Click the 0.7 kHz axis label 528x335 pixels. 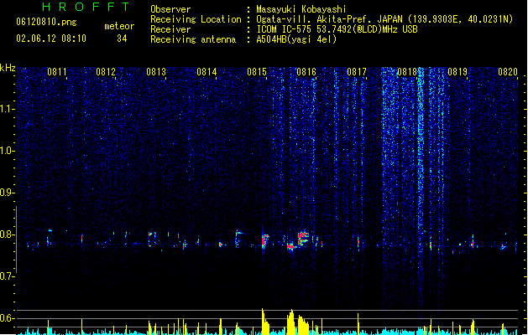[x=7, y=276]
